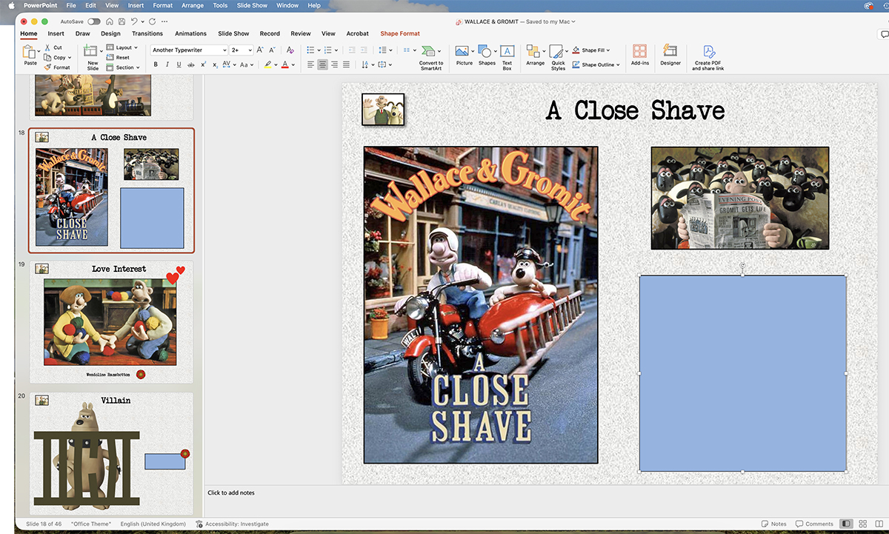
Task: Toggle strikethrough formatting
Action: coord(191,64)
